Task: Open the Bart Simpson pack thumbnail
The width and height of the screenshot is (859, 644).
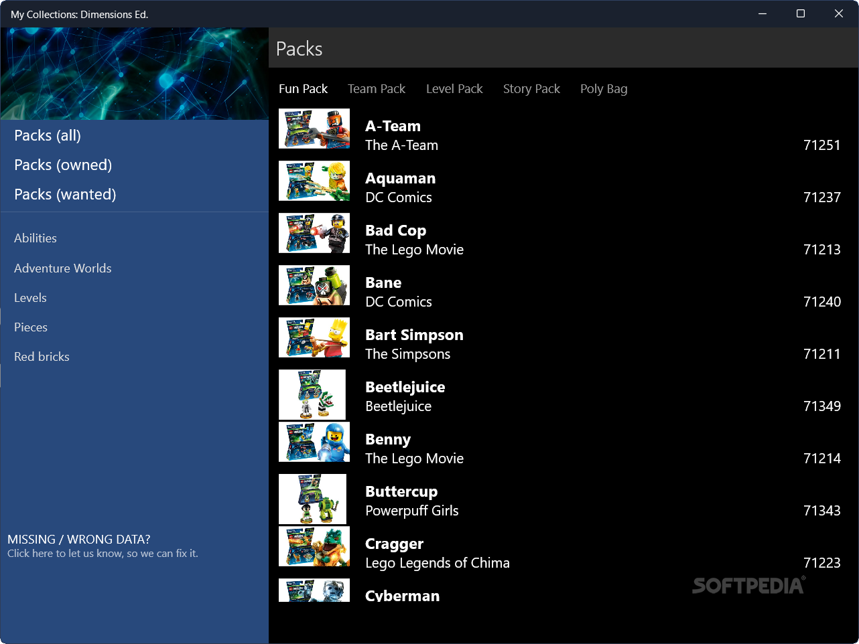Action: 314,337
